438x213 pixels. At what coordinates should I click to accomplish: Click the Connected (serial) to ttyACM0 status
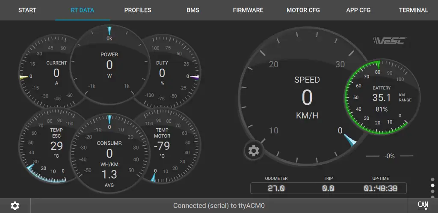point(219,206)
